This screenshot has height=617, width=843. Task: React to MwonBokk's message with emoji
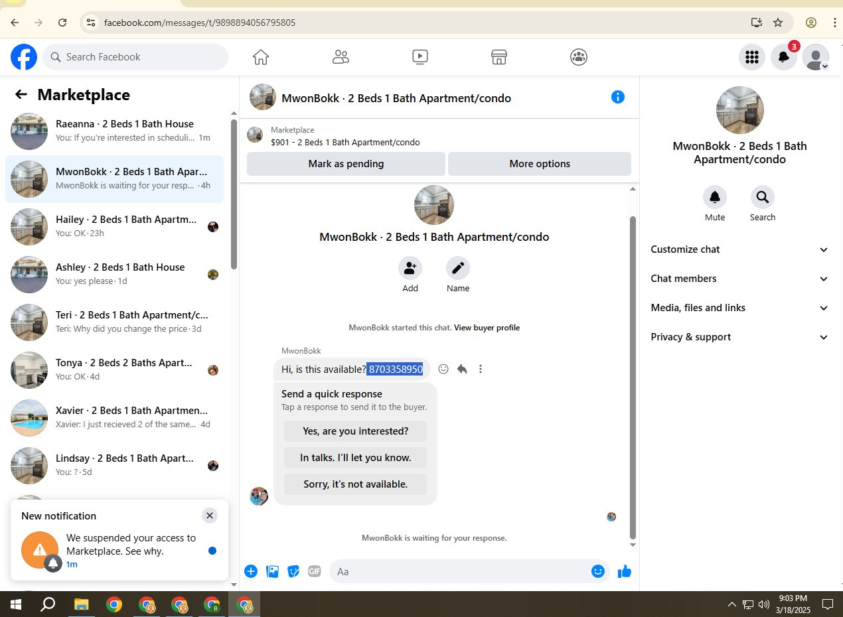click(x=443, y=369)
